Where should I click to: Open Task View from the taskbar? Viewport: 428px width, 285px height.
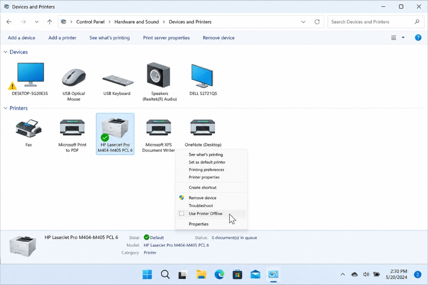tap(183, 274)
